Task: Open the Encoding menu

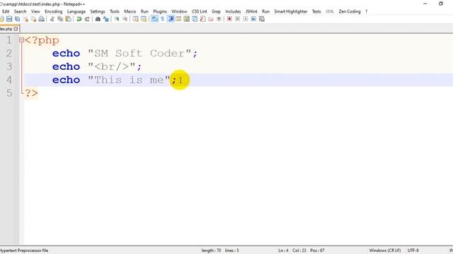Action: pos(54,11)
